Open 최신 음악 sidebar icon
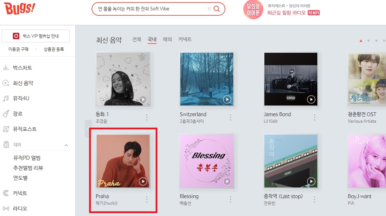Image resolution: width=386 pixels, height=216 pixels. coord(6,83)
